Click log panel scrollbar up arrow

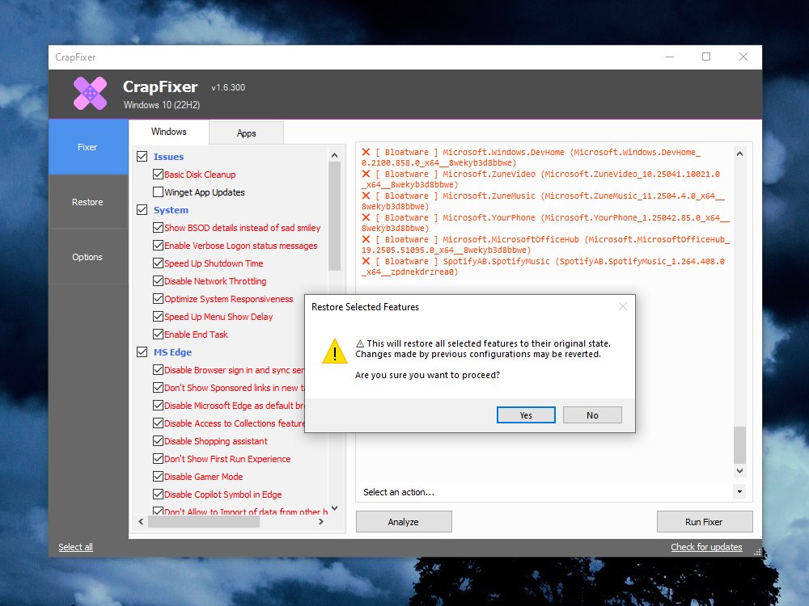point(739,154)
